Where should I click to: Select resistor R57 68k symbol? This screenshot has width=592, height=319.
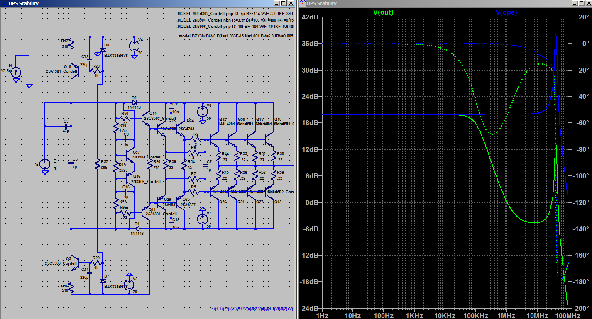pyautogui.click(x=98, y=165)
